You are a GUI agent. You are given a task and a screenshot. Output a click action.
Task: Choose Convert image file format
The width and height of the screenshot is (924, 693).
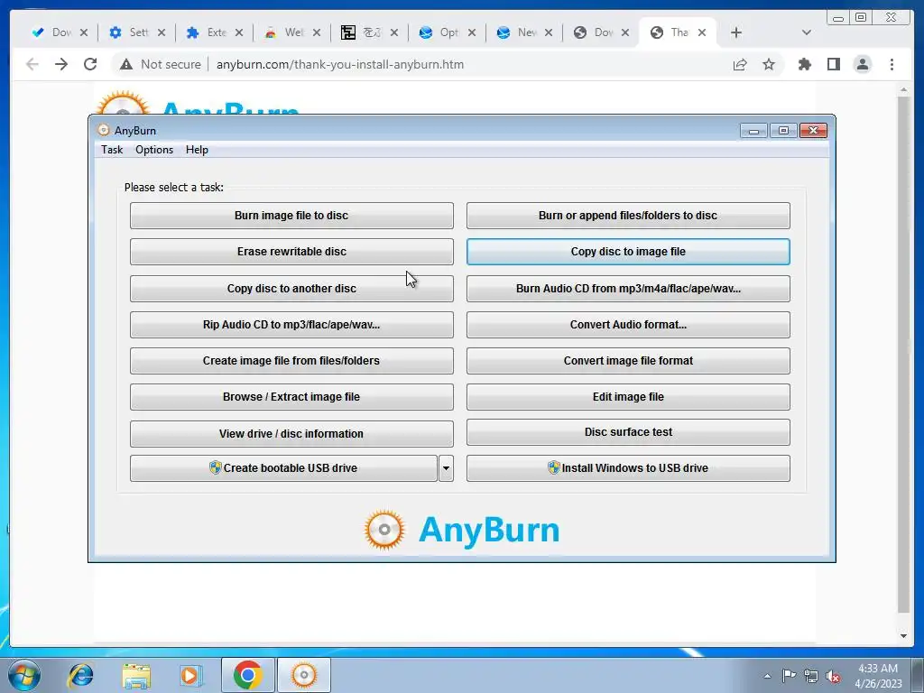tap(628, 361)
